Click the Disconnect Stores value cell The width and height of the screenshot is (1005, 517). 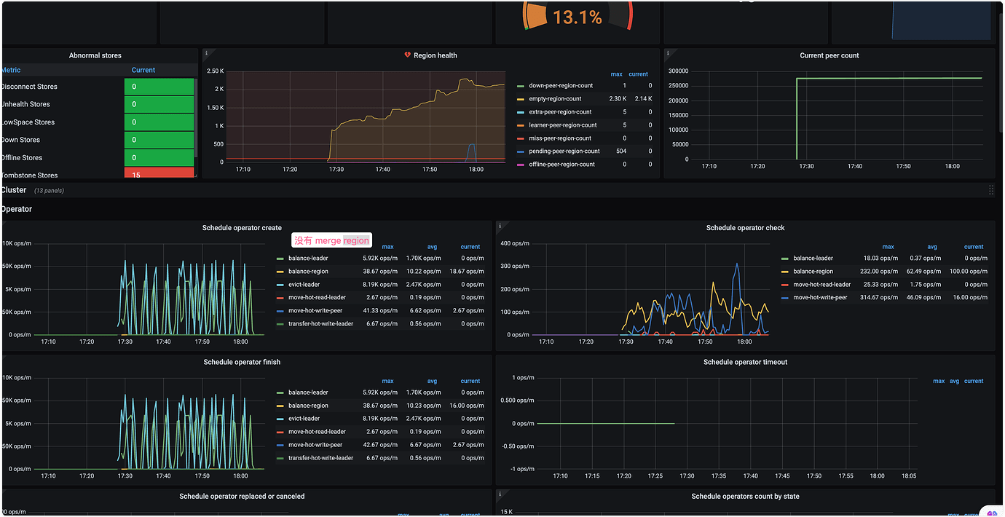coord(159,87)
